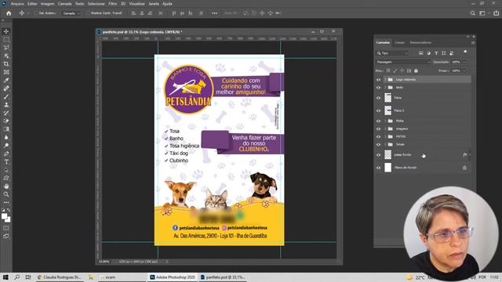Image resolution: width=502 pixels, height=282 pixels.
Task: Open the Camada menu
Action: (64, 4)
